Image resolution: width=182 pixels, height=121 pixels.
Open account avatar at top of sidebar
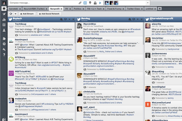[x=4, y=3]
